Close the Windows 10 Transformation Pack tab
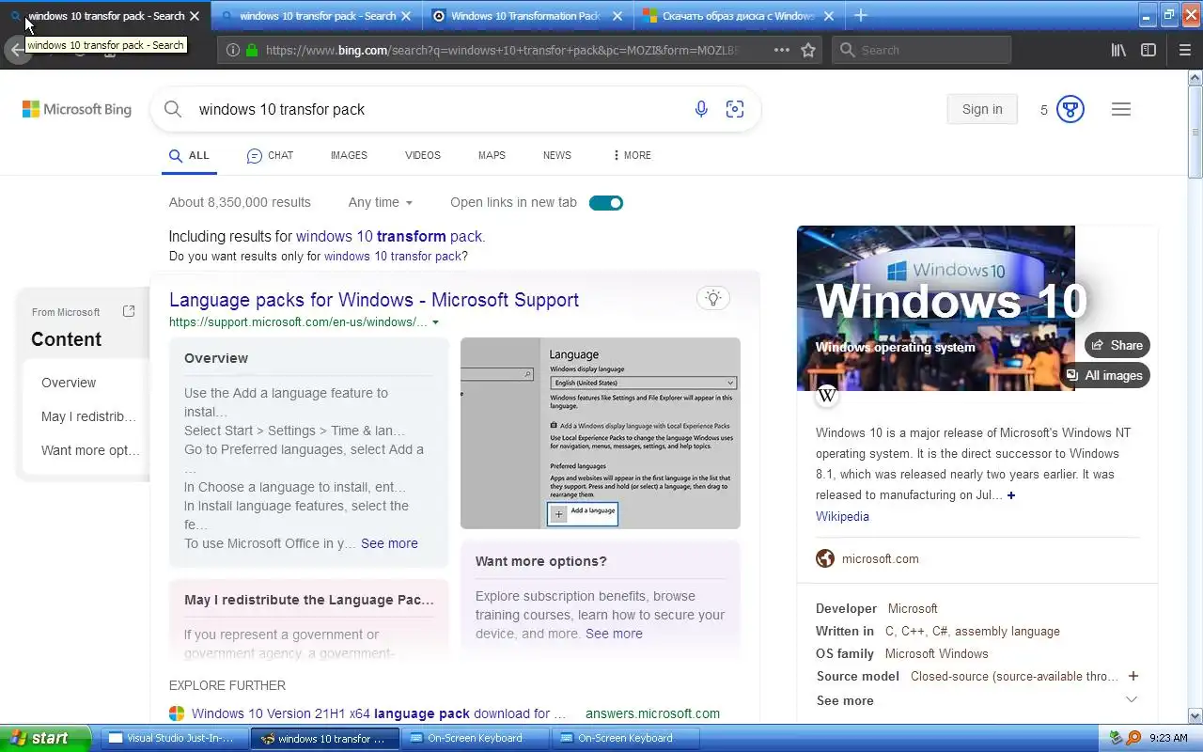1203x752 pixels. tap(617, 16)
